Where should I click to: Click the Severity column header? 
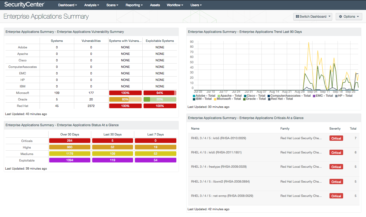click(335, 129)
